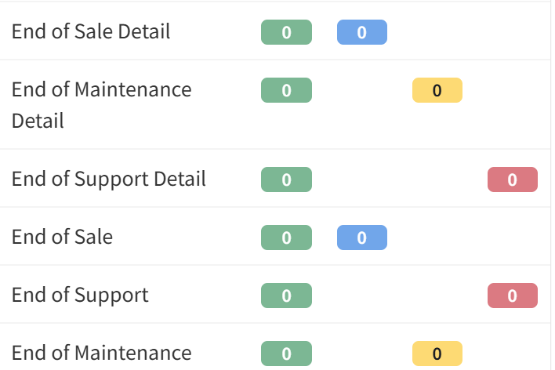
Task: Click the blue 0 badge in End of Sale row
Action: (x=361, y=238)
